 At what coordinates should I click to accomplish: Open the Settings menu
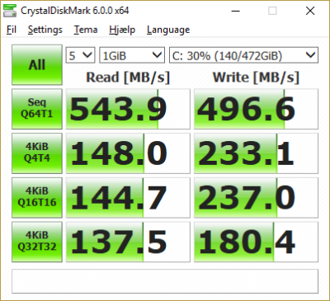45,30
